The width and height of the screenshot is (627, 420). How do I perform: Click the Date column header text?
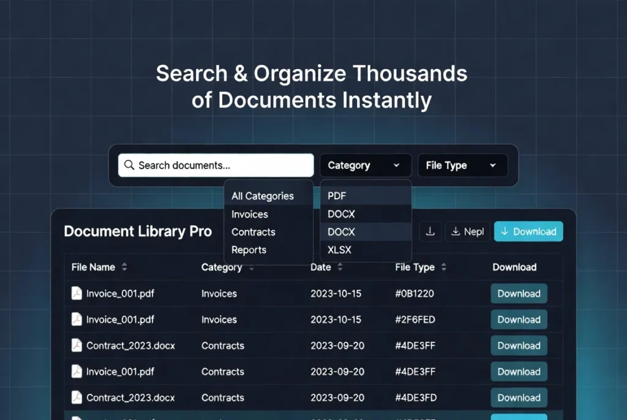point(321,267)
